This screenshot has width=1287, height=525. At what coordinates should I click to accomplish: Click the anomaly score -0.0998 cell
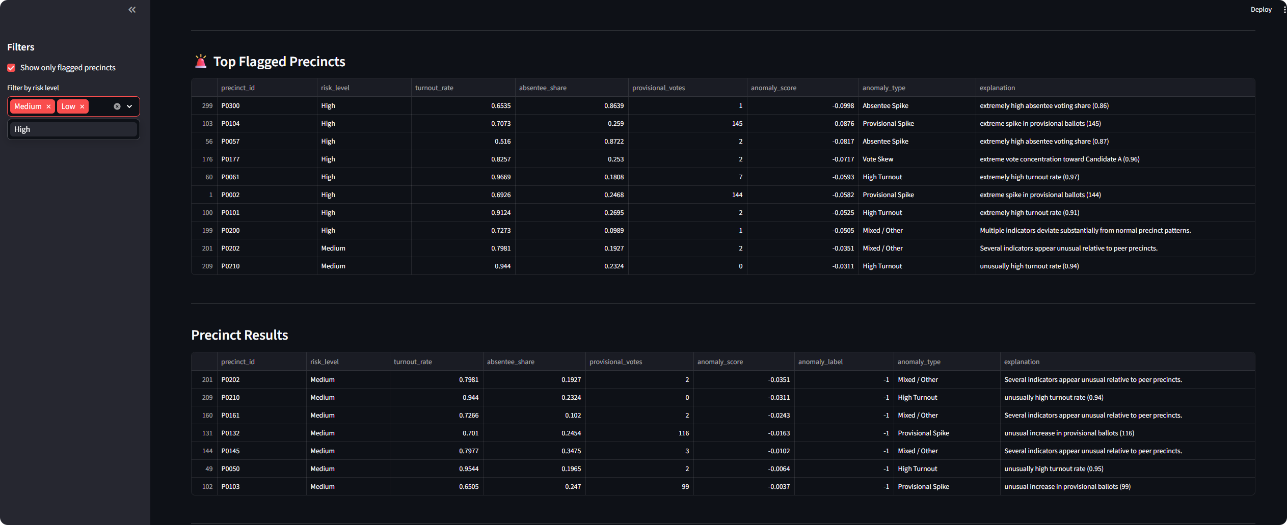[x=803, y=105]
